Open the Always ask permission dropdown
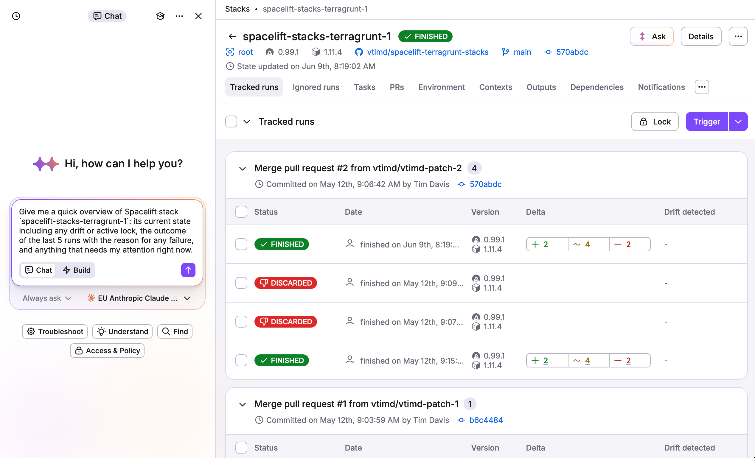 pyautogui.click(x=47, y=298)
